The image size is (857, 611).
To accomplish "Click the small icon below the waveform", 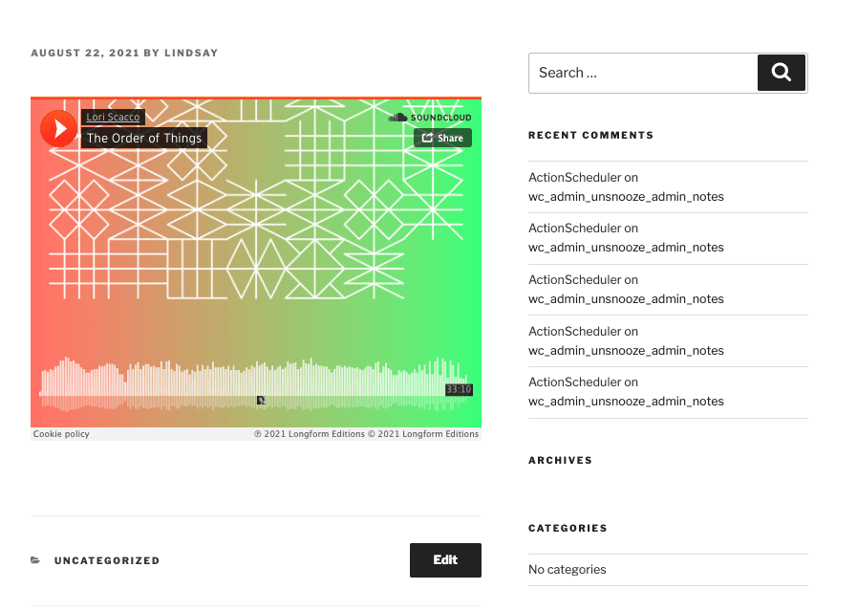I will coord(260,401).
